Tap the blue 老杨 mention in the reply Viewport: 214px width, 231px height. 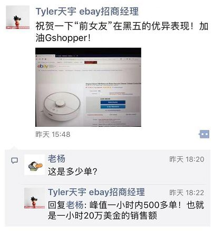(x=75, y=205)
